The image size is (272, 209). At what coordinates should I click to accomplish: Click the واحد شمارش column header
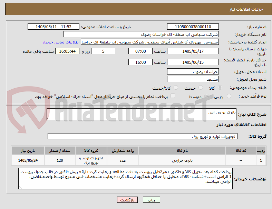point(123,151)
